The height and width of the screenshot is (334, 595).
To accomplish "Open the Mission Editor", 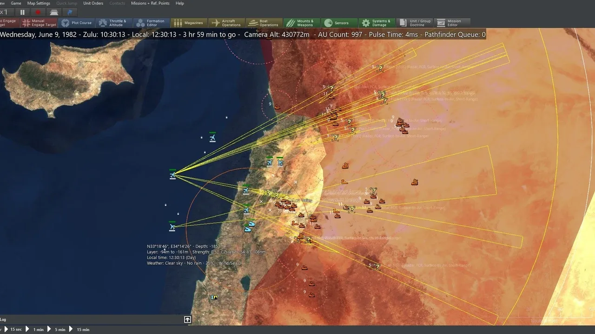I will pyautogui.click(x=450, y=23).
